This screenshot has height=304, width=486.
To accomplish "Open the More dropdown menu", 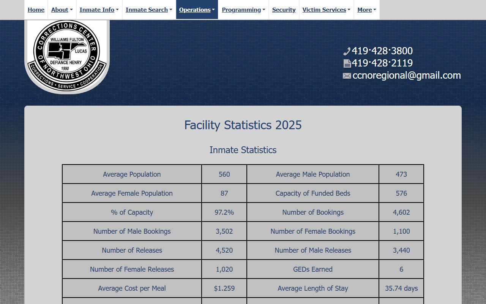I will click(x=367, y=9).
